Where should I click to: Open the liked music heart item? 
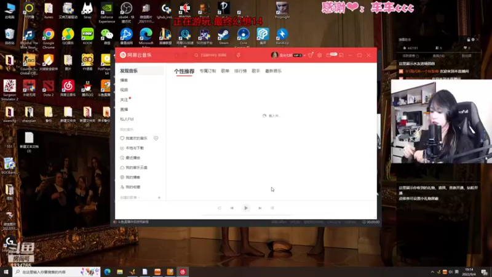click(x=134, y=138)
